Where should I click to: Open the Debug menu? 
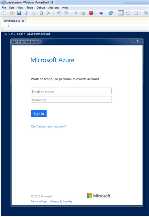[41, 8]
